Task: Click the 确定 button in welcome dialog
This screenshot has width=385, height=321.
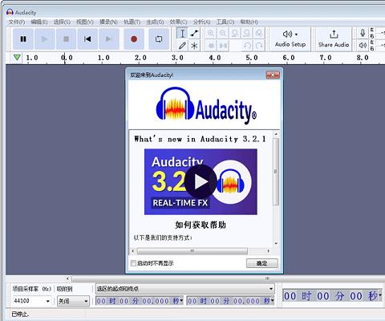Action: tap(262, 263)
